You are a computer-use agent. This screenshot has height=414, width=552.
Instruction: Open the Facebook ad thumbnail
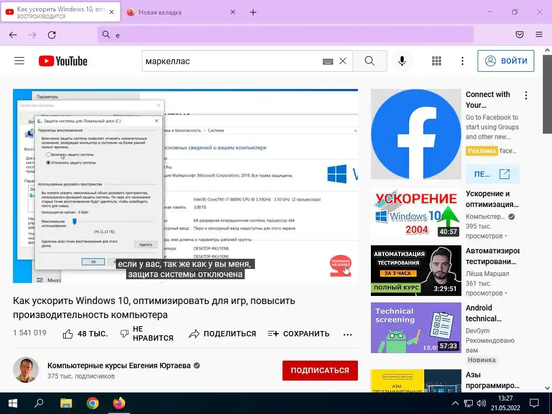point(416,134)
